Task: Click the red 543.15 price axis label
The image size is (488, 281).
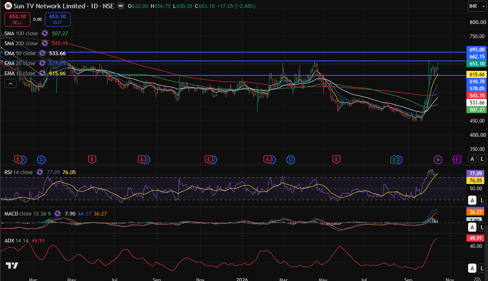Action: click(477, 95)
